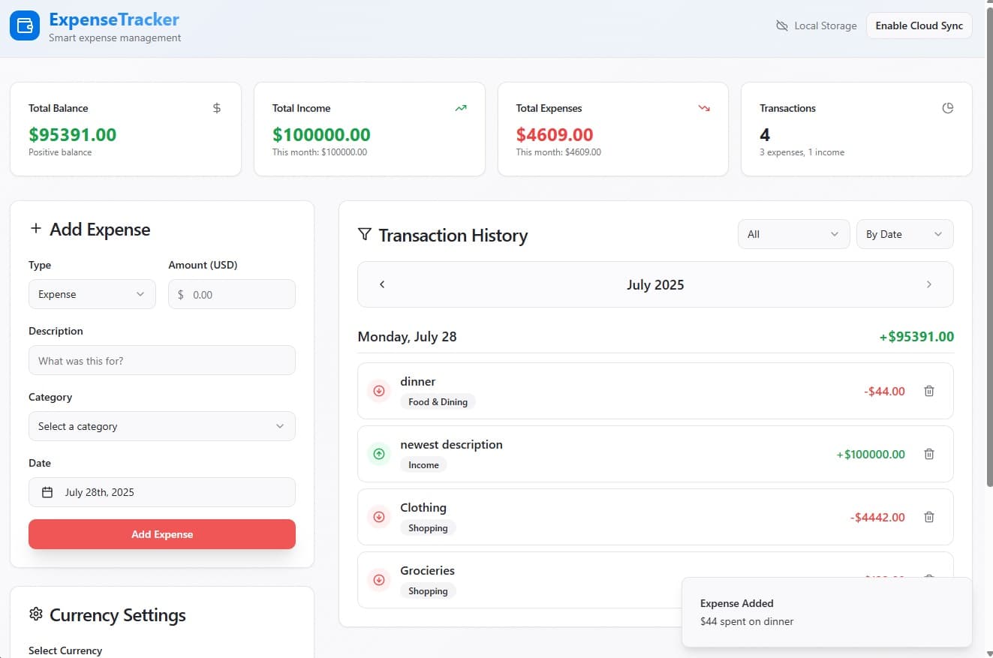Open the All transactions filter dropdown
Viewport: 993px width, 658px height.
pyautogui.click(x=793, y=234)
